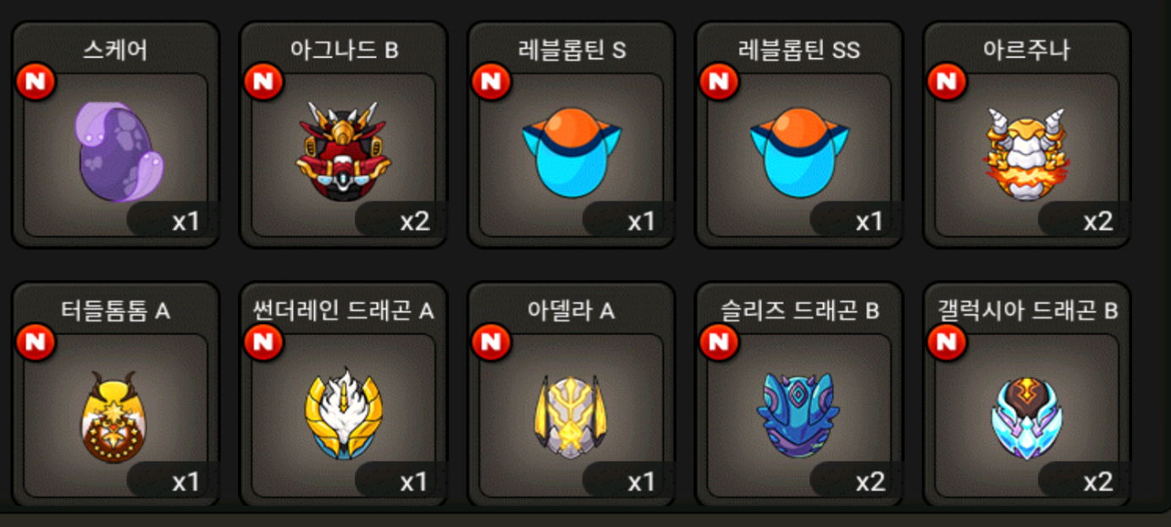Select the horned 아르주나 egg
This screenshot has width=1171, height=527.
click(x=1027, y=153)
